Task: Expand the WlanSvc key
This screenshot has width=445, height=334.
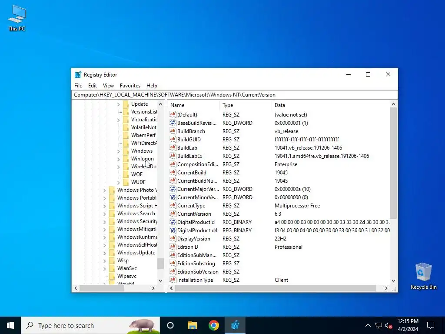Action: click(x=104, y=268)
